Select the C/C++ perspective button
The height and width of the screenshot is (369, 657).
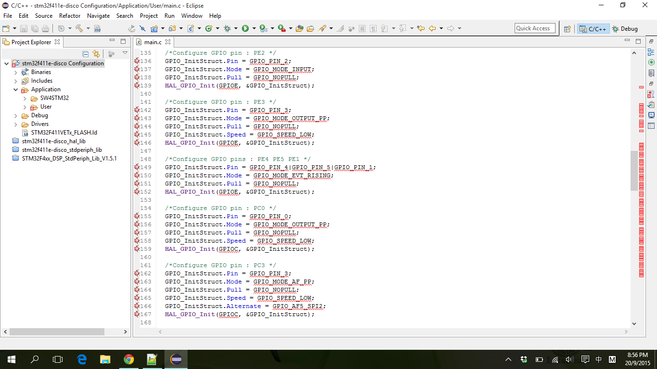593,29
